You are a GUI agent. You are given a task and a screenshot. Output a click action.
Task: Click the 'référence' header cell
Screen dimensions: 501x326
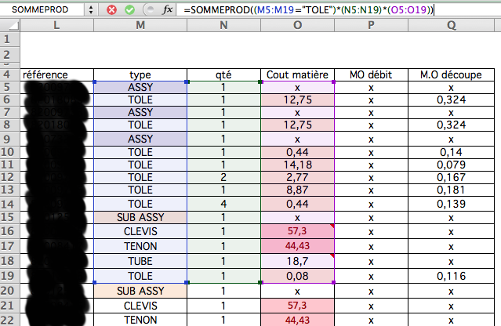coord(57,74)
